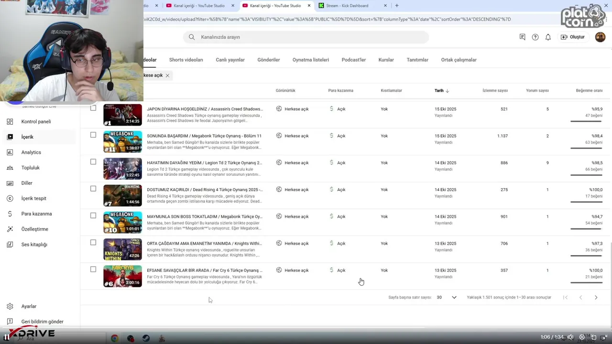The image size is (612, 344).
Task: Open Kontrol paneli from the sidebar
Action: 36,121
